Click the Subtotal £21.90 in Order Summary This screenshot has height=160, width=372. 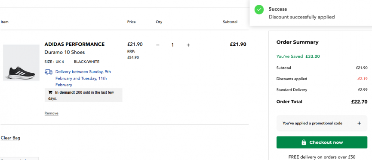(362, 68)
